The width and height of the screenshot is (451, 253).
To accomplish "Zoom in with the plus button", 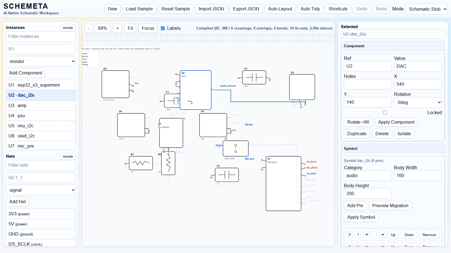I will [118, 28].
